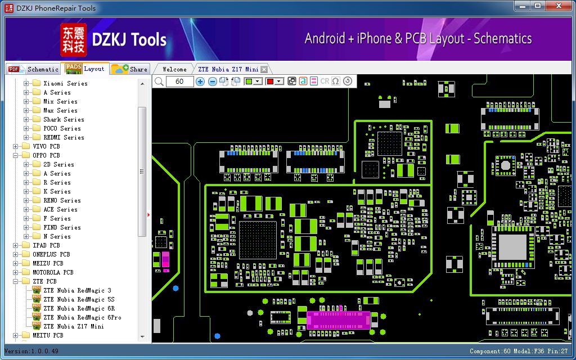Image resolution: width=576 pixels, height=360 pixels.
Task: Click the blue plus zoom-in icon
Action: [x=200, y=82]
